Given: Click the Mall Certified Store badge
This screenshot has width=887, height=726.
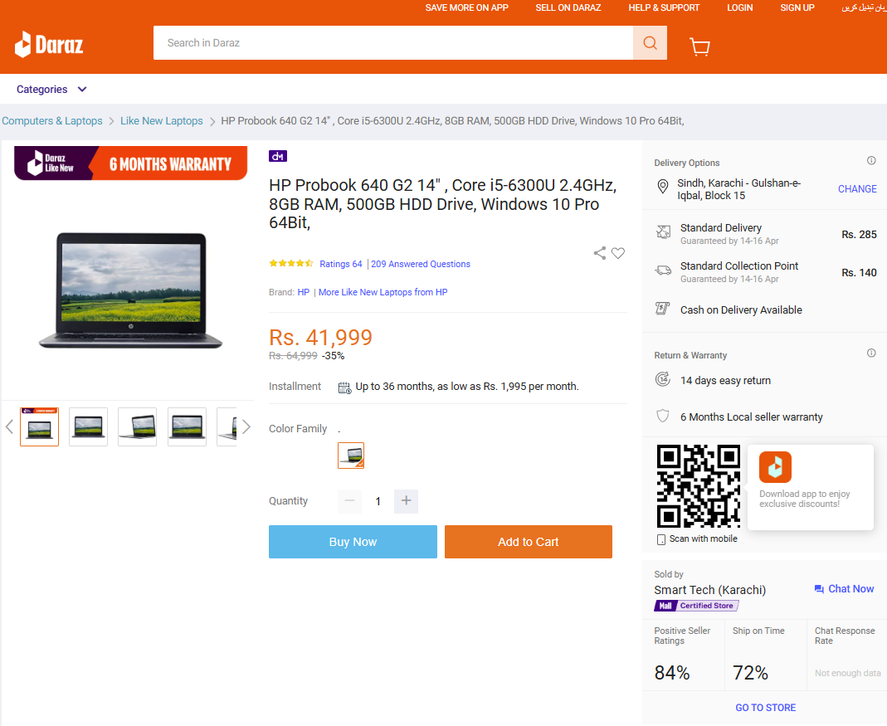Looking at the screenshot, I should (x=696, y=606).
